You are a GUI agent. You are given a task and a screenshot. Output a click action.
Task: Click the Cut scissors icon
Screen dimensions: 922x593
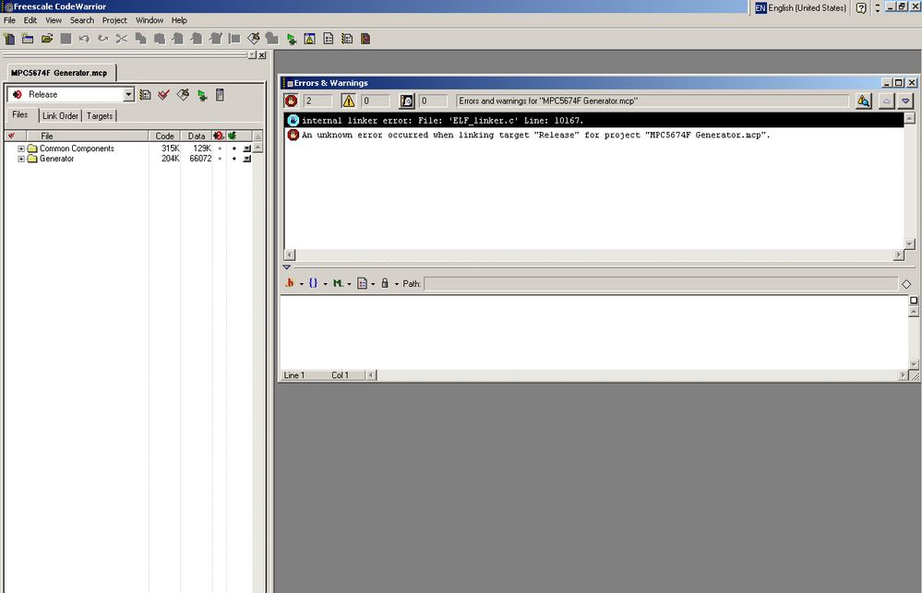[122, 39]
